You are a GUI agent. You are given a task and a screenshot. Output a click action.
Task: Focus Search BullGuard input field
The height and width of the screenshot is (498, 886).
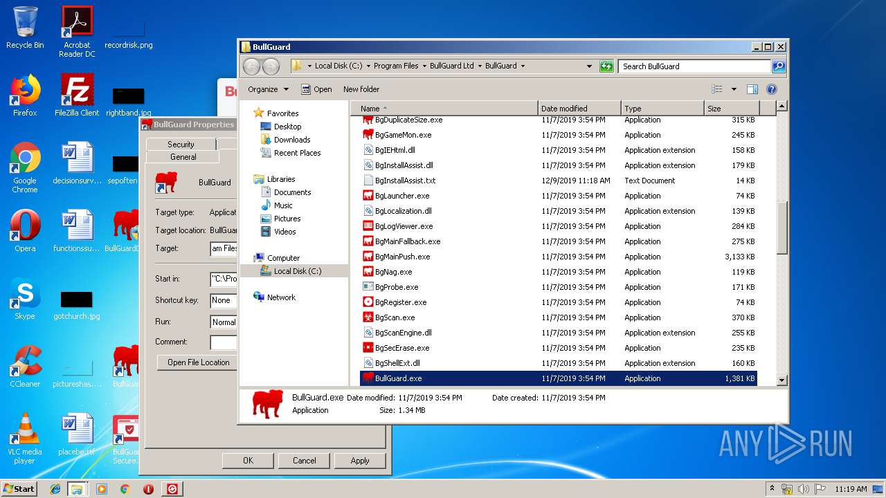pos(694,66)
